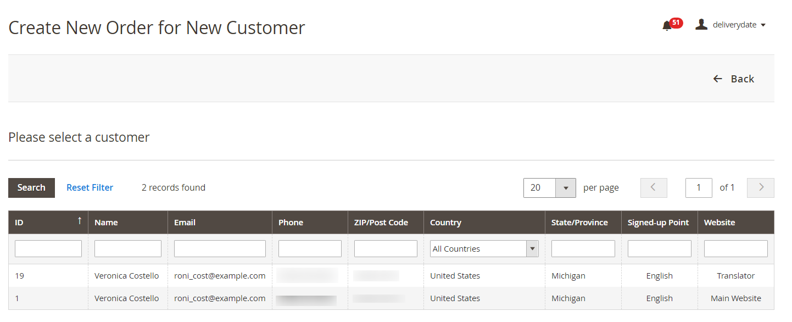Click the Website filter input field

tap(735, 249)
